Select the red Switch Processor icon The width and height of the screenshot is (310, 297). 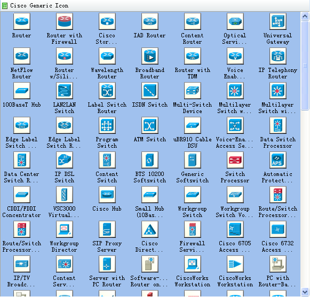(x=235, y=160)
